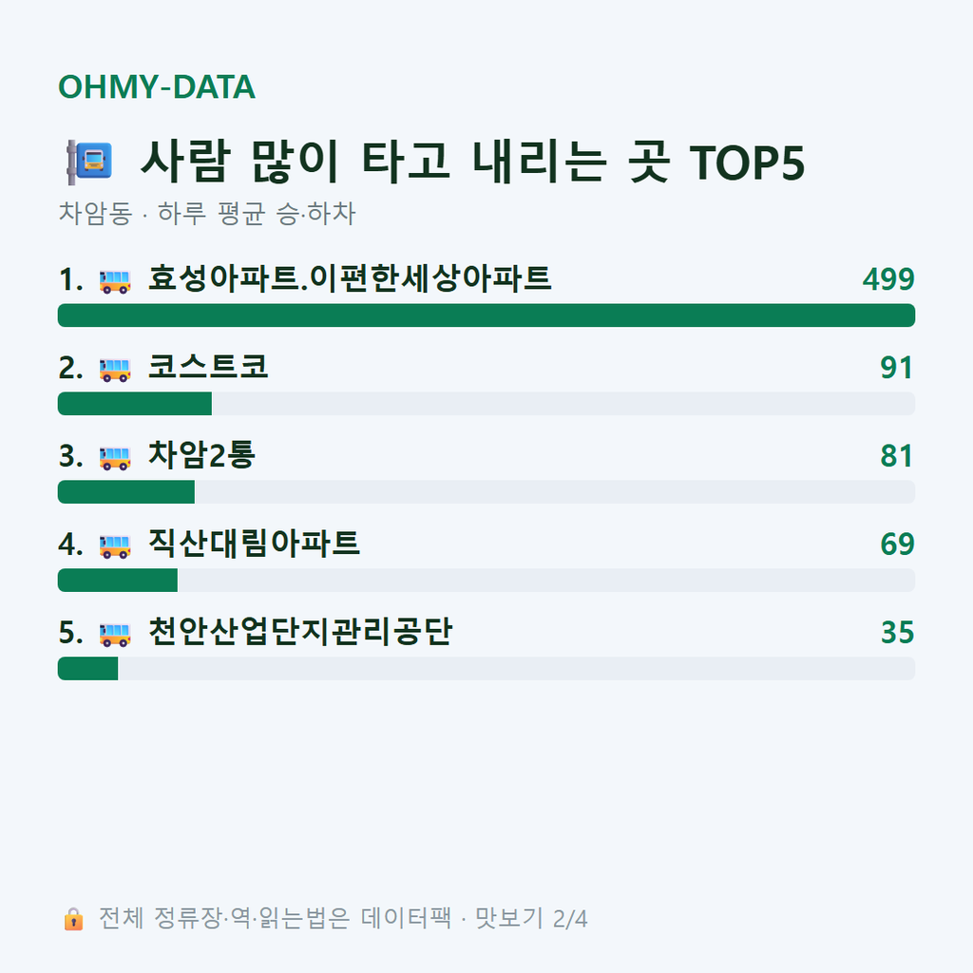Click the green progress bar under 코스트코

[x=135, y=403]
